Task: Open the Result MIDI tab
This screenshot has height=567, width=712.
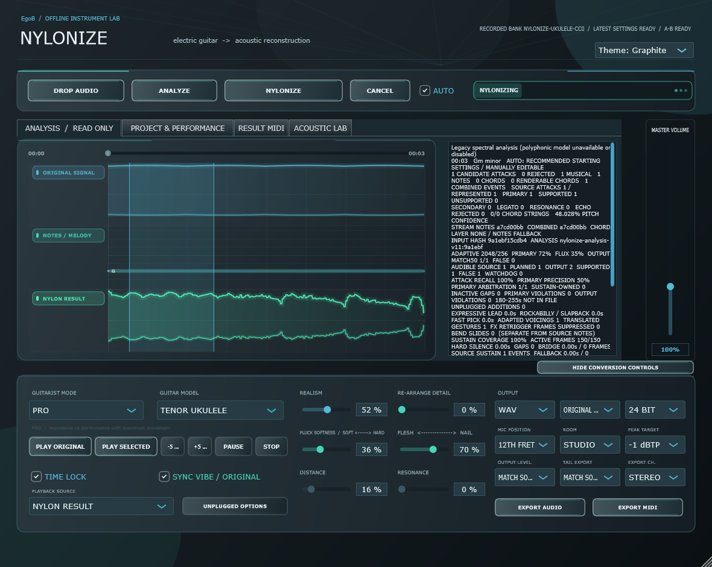Action: (261, 128)
